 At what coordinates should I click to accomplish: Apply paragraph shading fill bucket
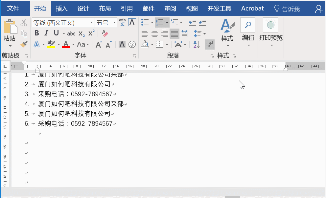[145, 44]
